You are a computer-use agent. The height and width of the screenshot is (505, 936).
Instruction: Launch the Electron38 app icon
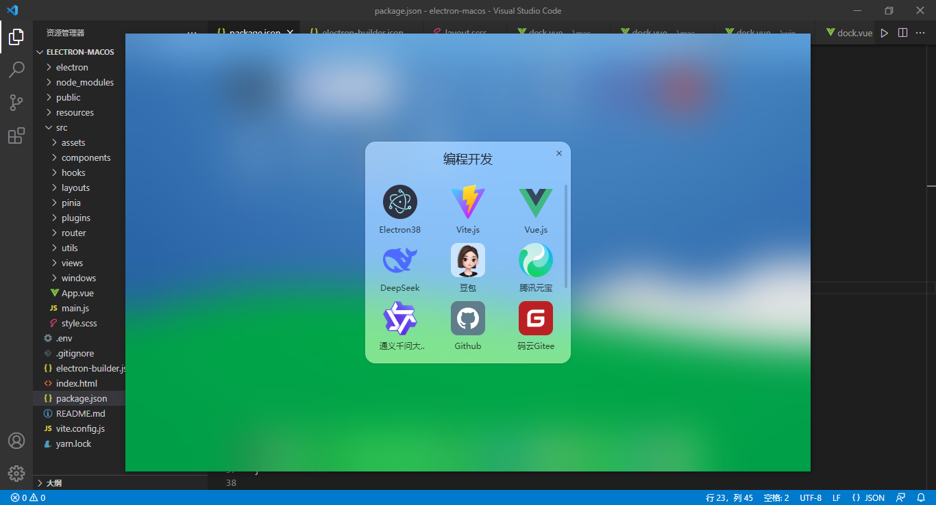[x=400, y=202]
